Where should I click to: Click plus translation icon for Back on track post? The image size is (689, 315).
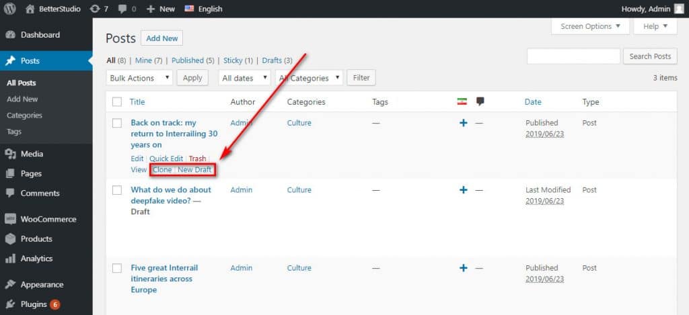tap(463, 124)
